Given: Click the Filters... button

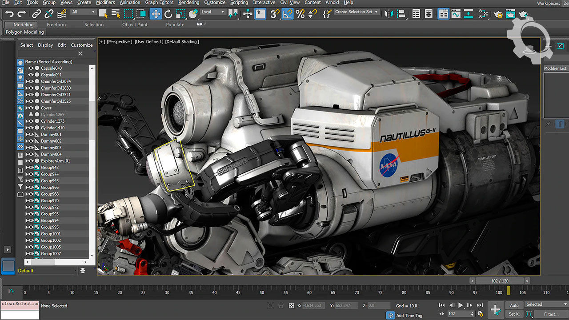Looking at the screenshot, I should pyautogui.click(x=551, y=314).
